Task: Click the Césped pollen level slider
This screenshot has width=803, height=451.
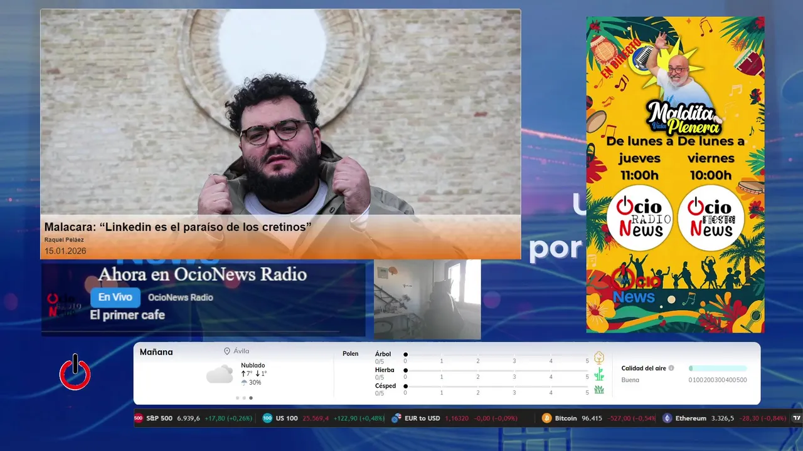Action: [x=496, y=386]
